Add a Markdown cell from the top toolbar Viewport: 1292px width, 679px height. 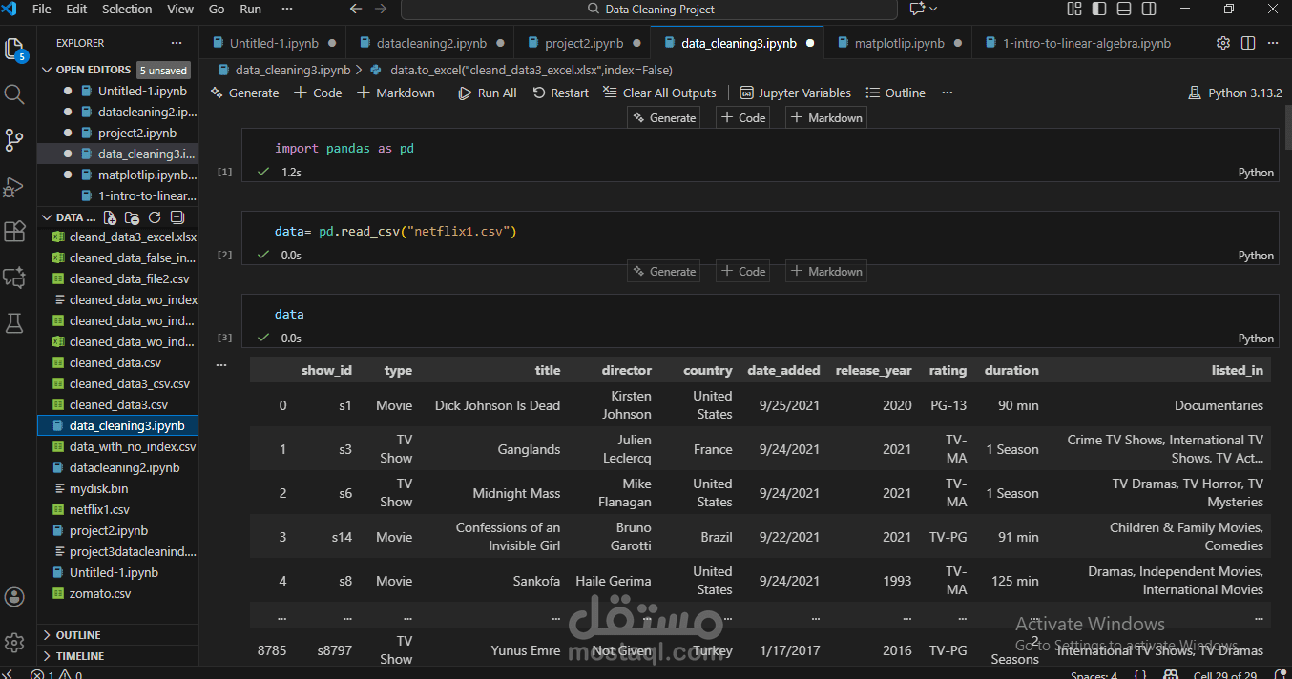coord(396,93)
